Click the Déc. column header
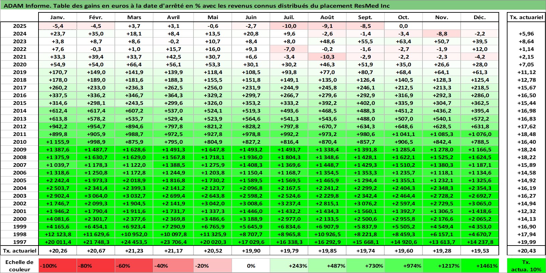 (x=480, y=17)
